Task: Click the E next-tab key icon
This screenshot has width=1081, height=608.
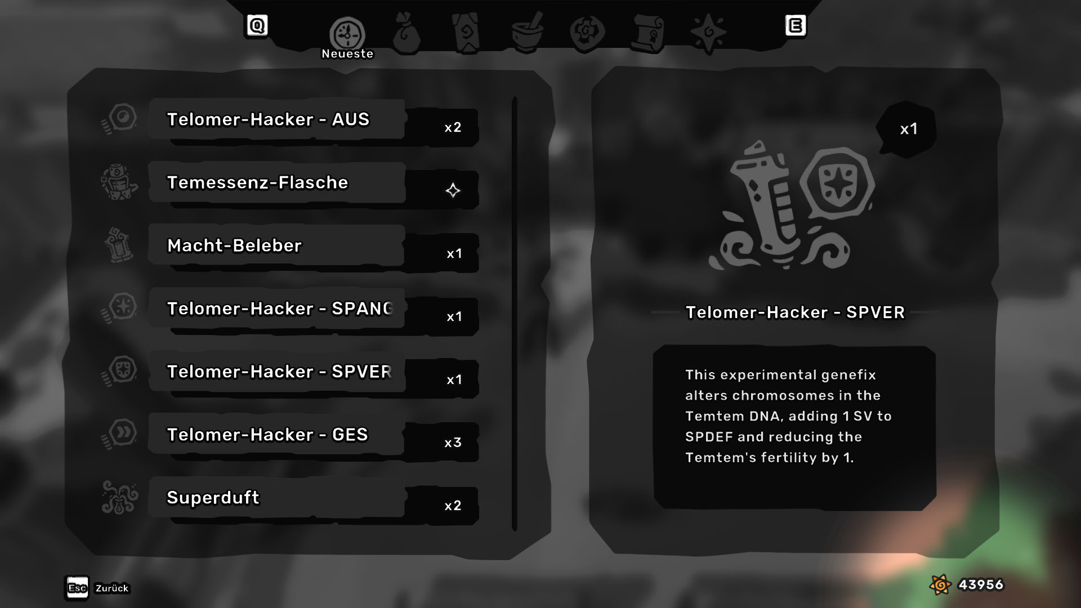Action: click(x=796, y=25)
